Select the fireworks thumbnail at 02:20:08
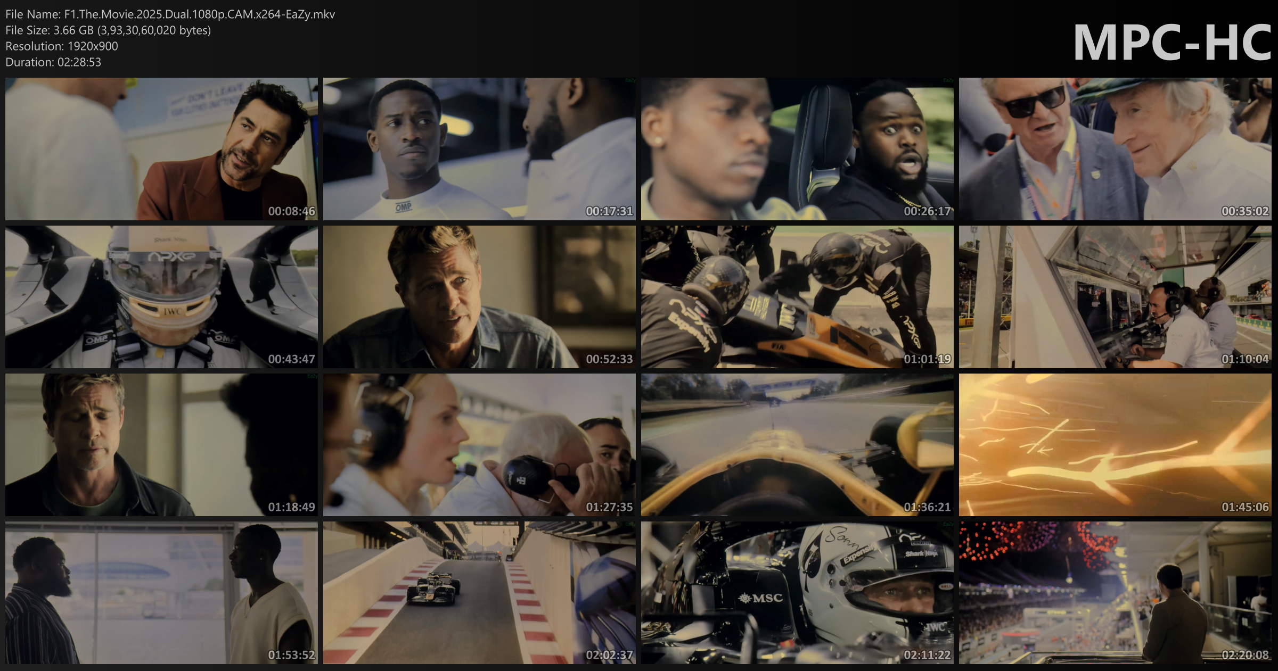Viewport: 1278px width, 671px height. (x=1115, y=593)
